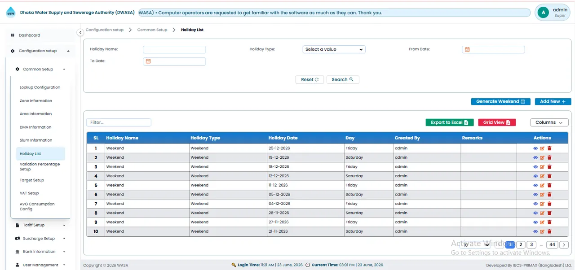Open the rows-per-page dropdown

tap(476, 244)
